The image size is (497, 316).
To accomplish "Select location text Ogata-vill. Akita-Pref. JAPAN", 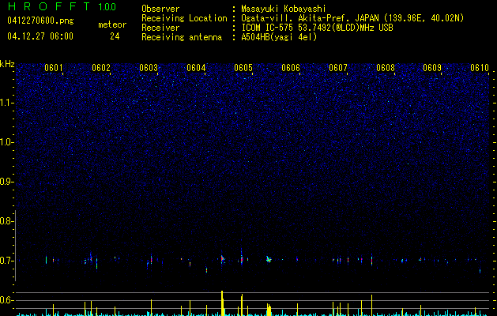I will pos(308,18).
